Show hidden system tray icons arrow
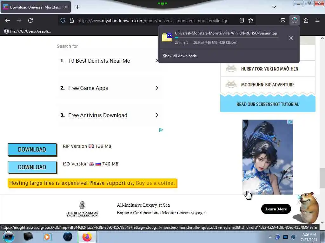Viewport: 325px width, 243px height. 270,237
